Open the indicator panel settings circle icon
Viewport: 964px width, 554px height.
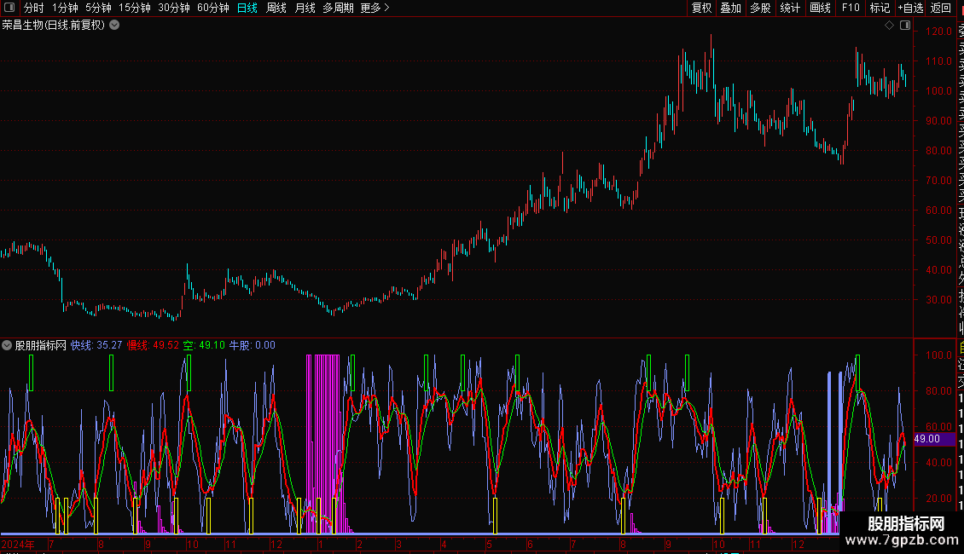[7, 345]
